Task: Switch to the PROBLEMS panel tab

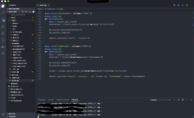Action: click(x=42, y=100)
